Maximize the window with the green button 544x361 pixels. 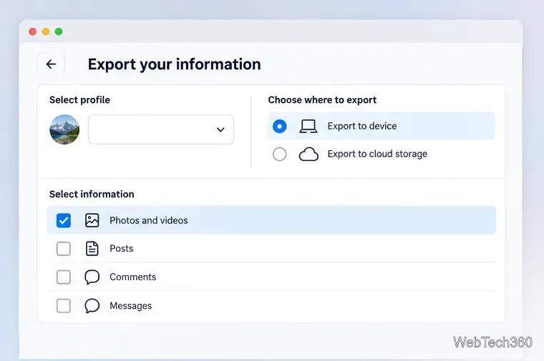[59, 31]
